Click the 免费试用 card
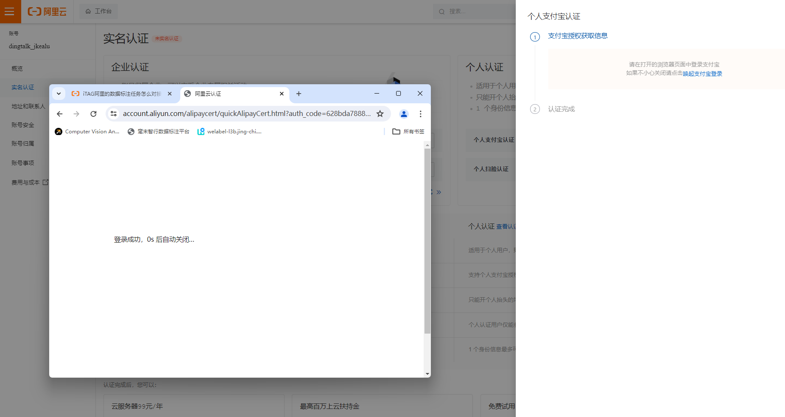 [x=498, y=406]
